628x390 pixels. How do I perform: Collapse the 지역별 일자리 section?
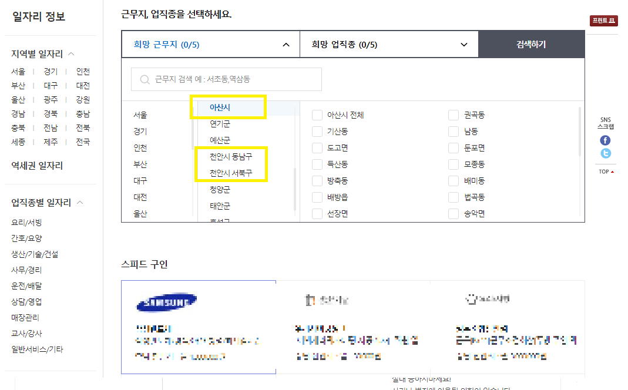tap(72, 53)
